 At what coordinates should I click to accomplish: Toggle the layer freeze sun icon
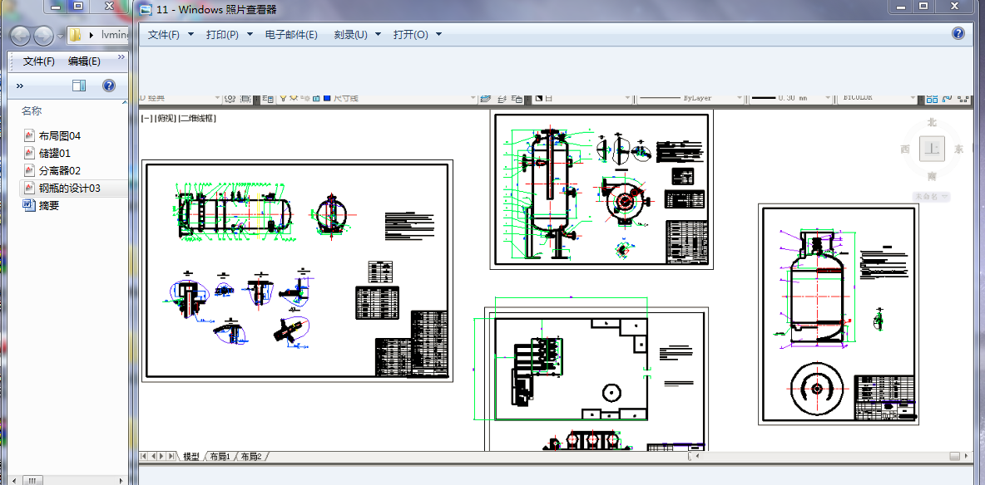coord(294,98)
